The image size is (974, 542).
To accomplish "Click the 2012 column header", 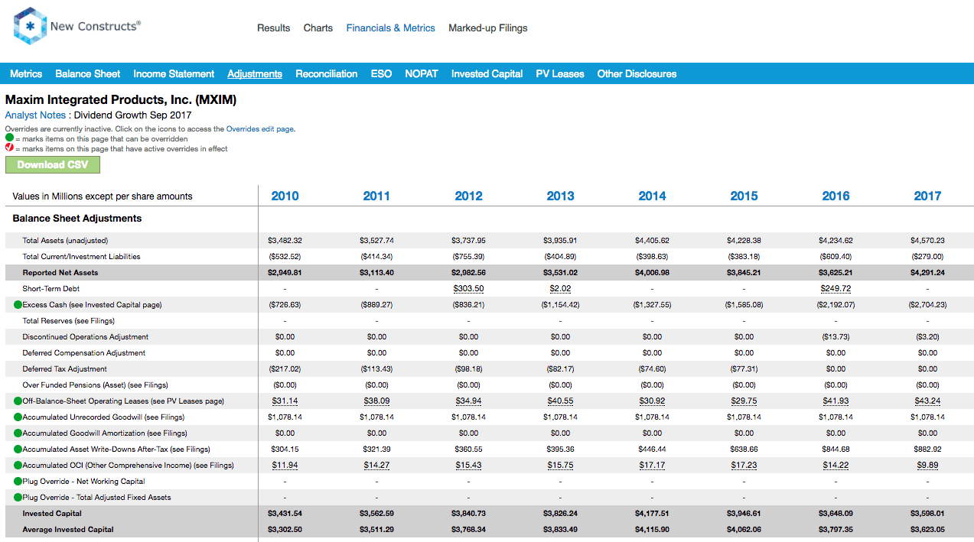I will coord(468,196).
